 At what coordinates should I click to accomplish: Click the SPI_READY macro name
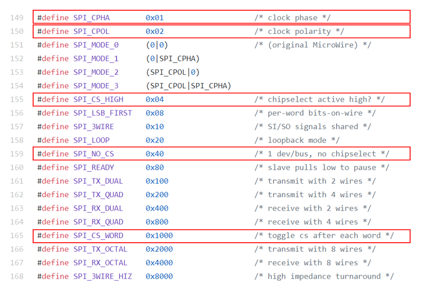tap(94, 168)
